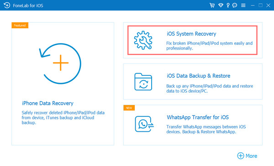Maximize the FoneLab window
The width and height of the screenshot is (274, 166).
coord(260,5)
